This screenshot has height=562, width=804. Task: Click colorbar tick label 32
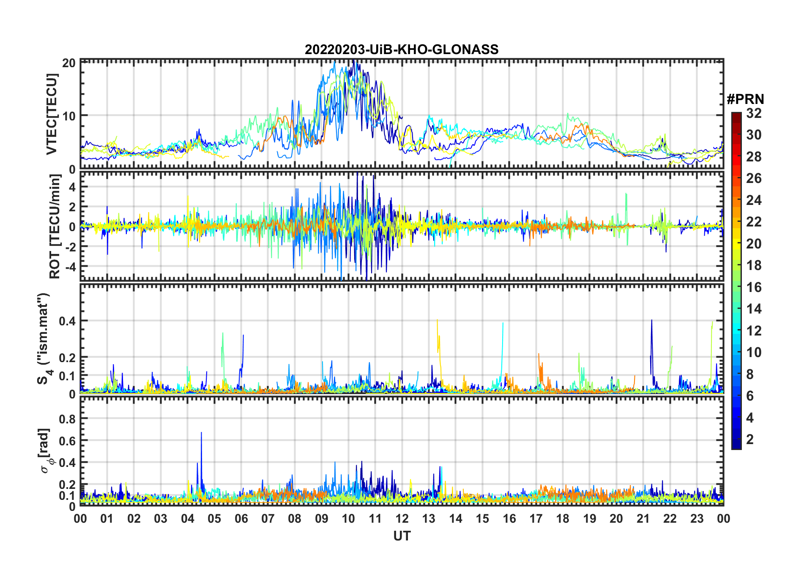(754, 113)
